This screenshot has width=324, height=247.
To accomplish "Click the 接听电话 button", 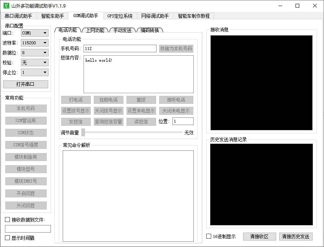I will coord(176,100).
